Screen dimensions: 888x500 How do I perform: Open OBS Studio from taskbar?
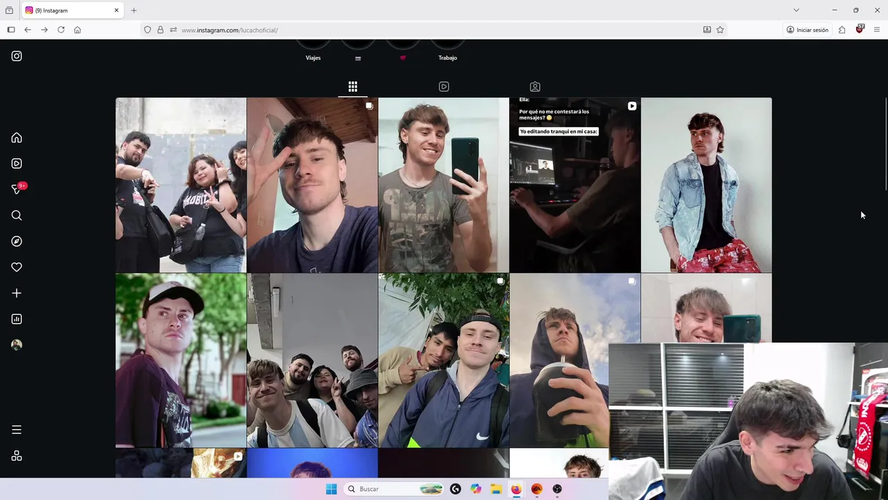[x=557, y=489]
